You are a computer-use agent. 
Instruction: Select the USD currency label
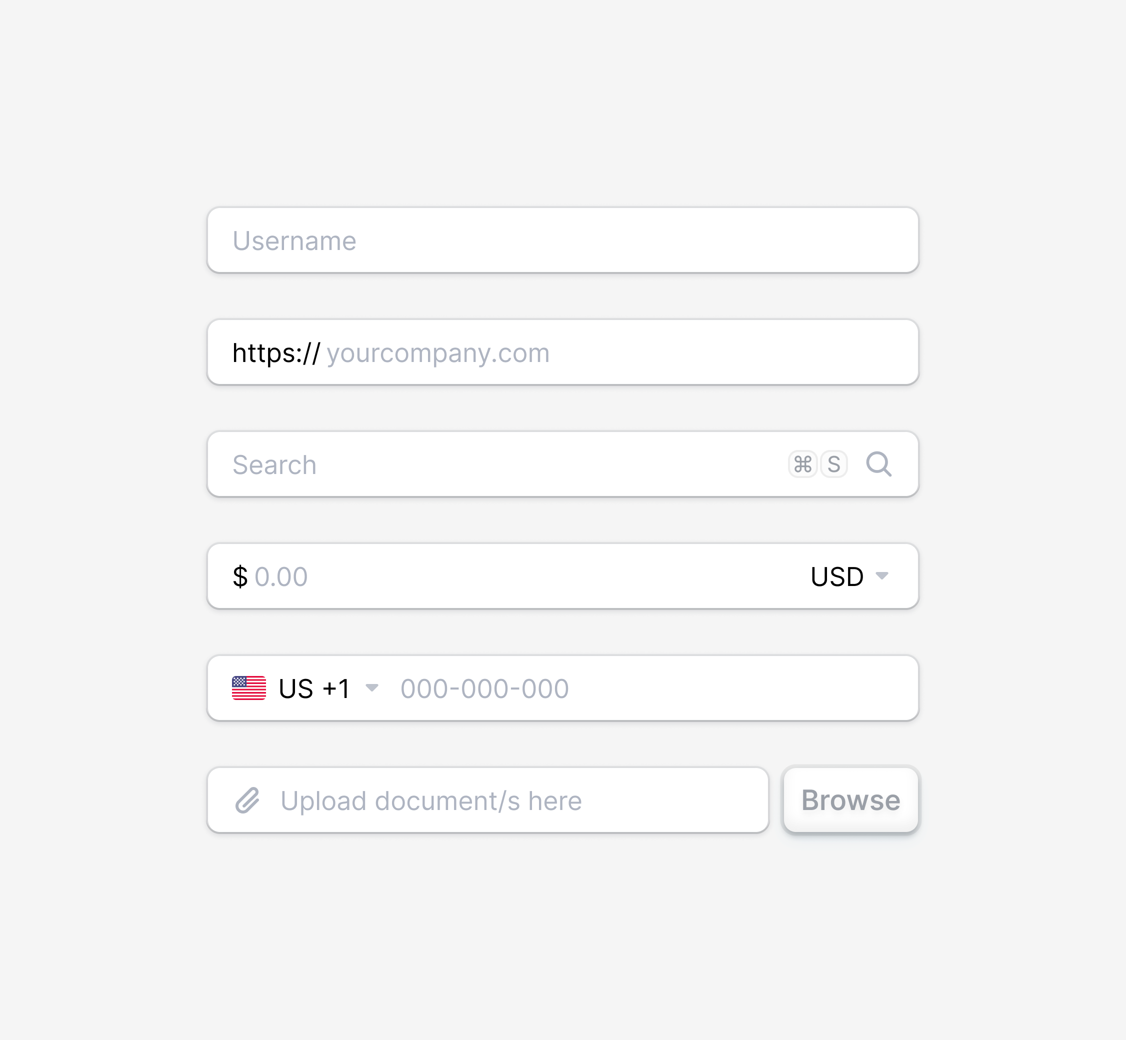(837, 576)
